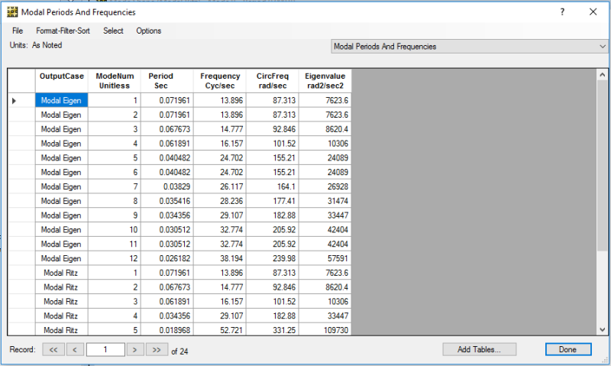611x366 pixels.
Task: Click period 0.018968 in Modal Ritz mode 5
Action: coord(167,330)
